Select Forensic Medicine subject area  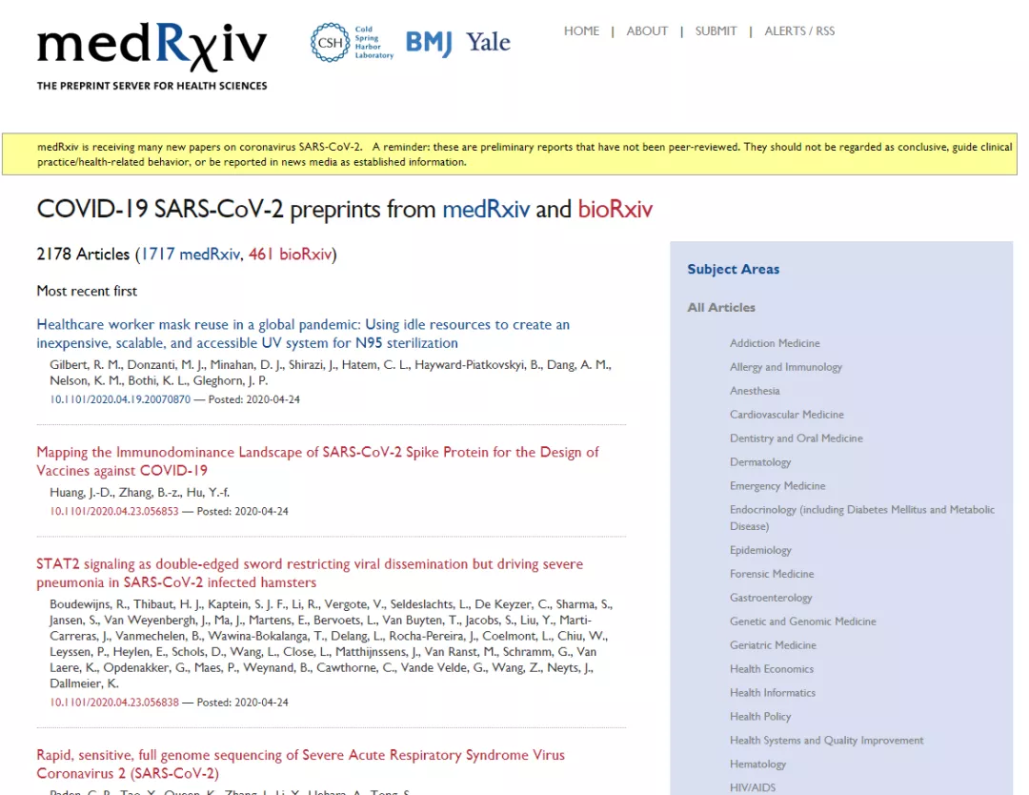point(772,574)
